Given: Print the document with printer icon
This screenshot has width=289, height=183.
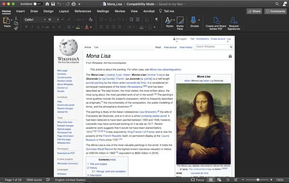Looking at the screenshot, I should 74,4.
